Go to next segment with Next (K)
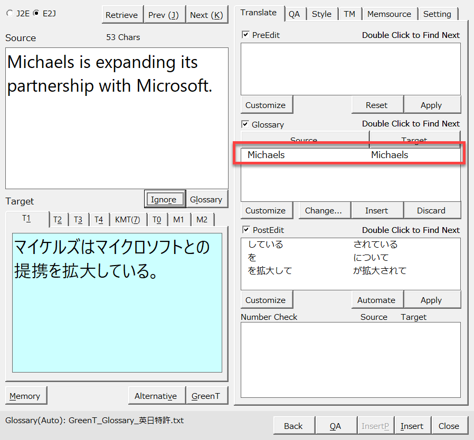This screenshot has height=440, width=474. pos(206,15)
